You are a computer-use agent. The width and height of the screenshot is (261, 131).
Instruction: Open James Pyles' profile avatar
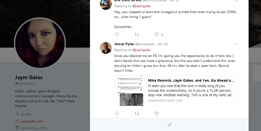[x=106, y=48]
